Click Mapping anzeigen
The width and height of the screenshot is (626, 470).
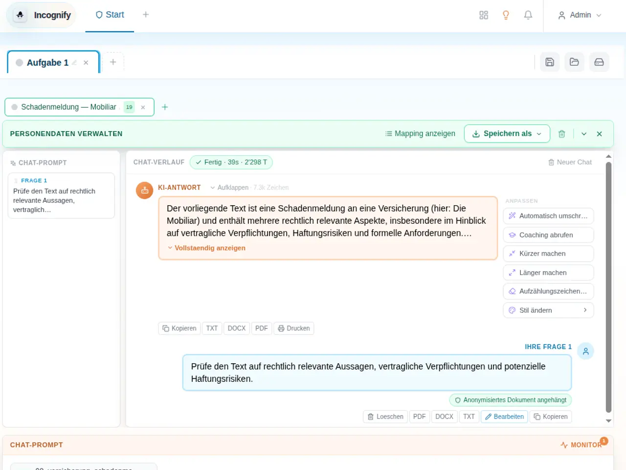coord(420,134)
